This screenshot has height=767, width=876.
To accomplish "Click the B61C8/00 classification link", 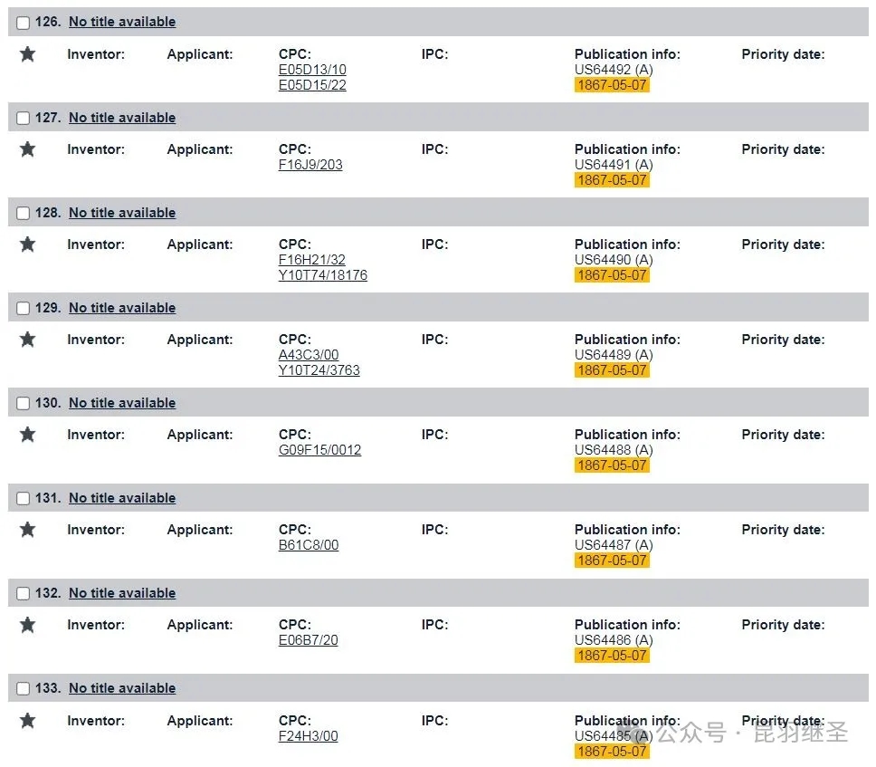I will (309, 544).
